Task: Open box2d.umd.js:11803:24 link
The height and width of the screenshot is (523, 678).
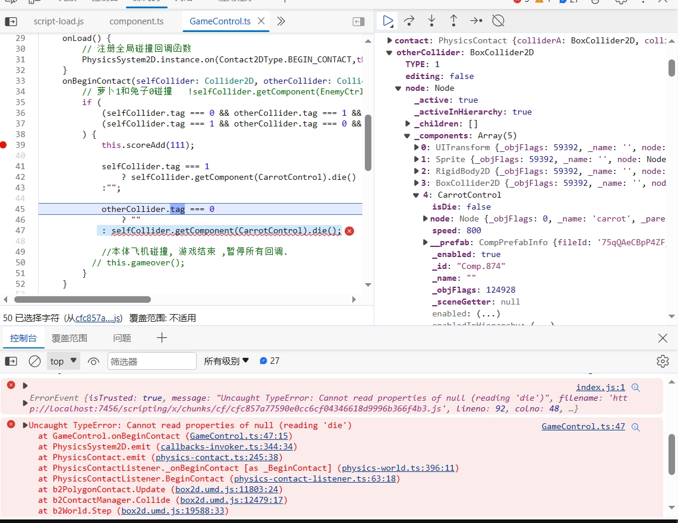Action: [226, 490]
